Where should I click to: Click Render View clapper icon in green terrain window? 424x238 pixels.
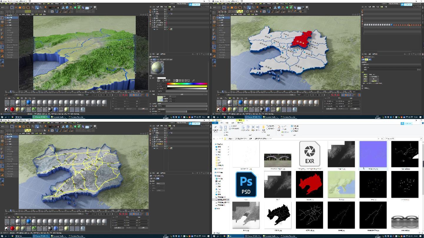pos(50,8)
